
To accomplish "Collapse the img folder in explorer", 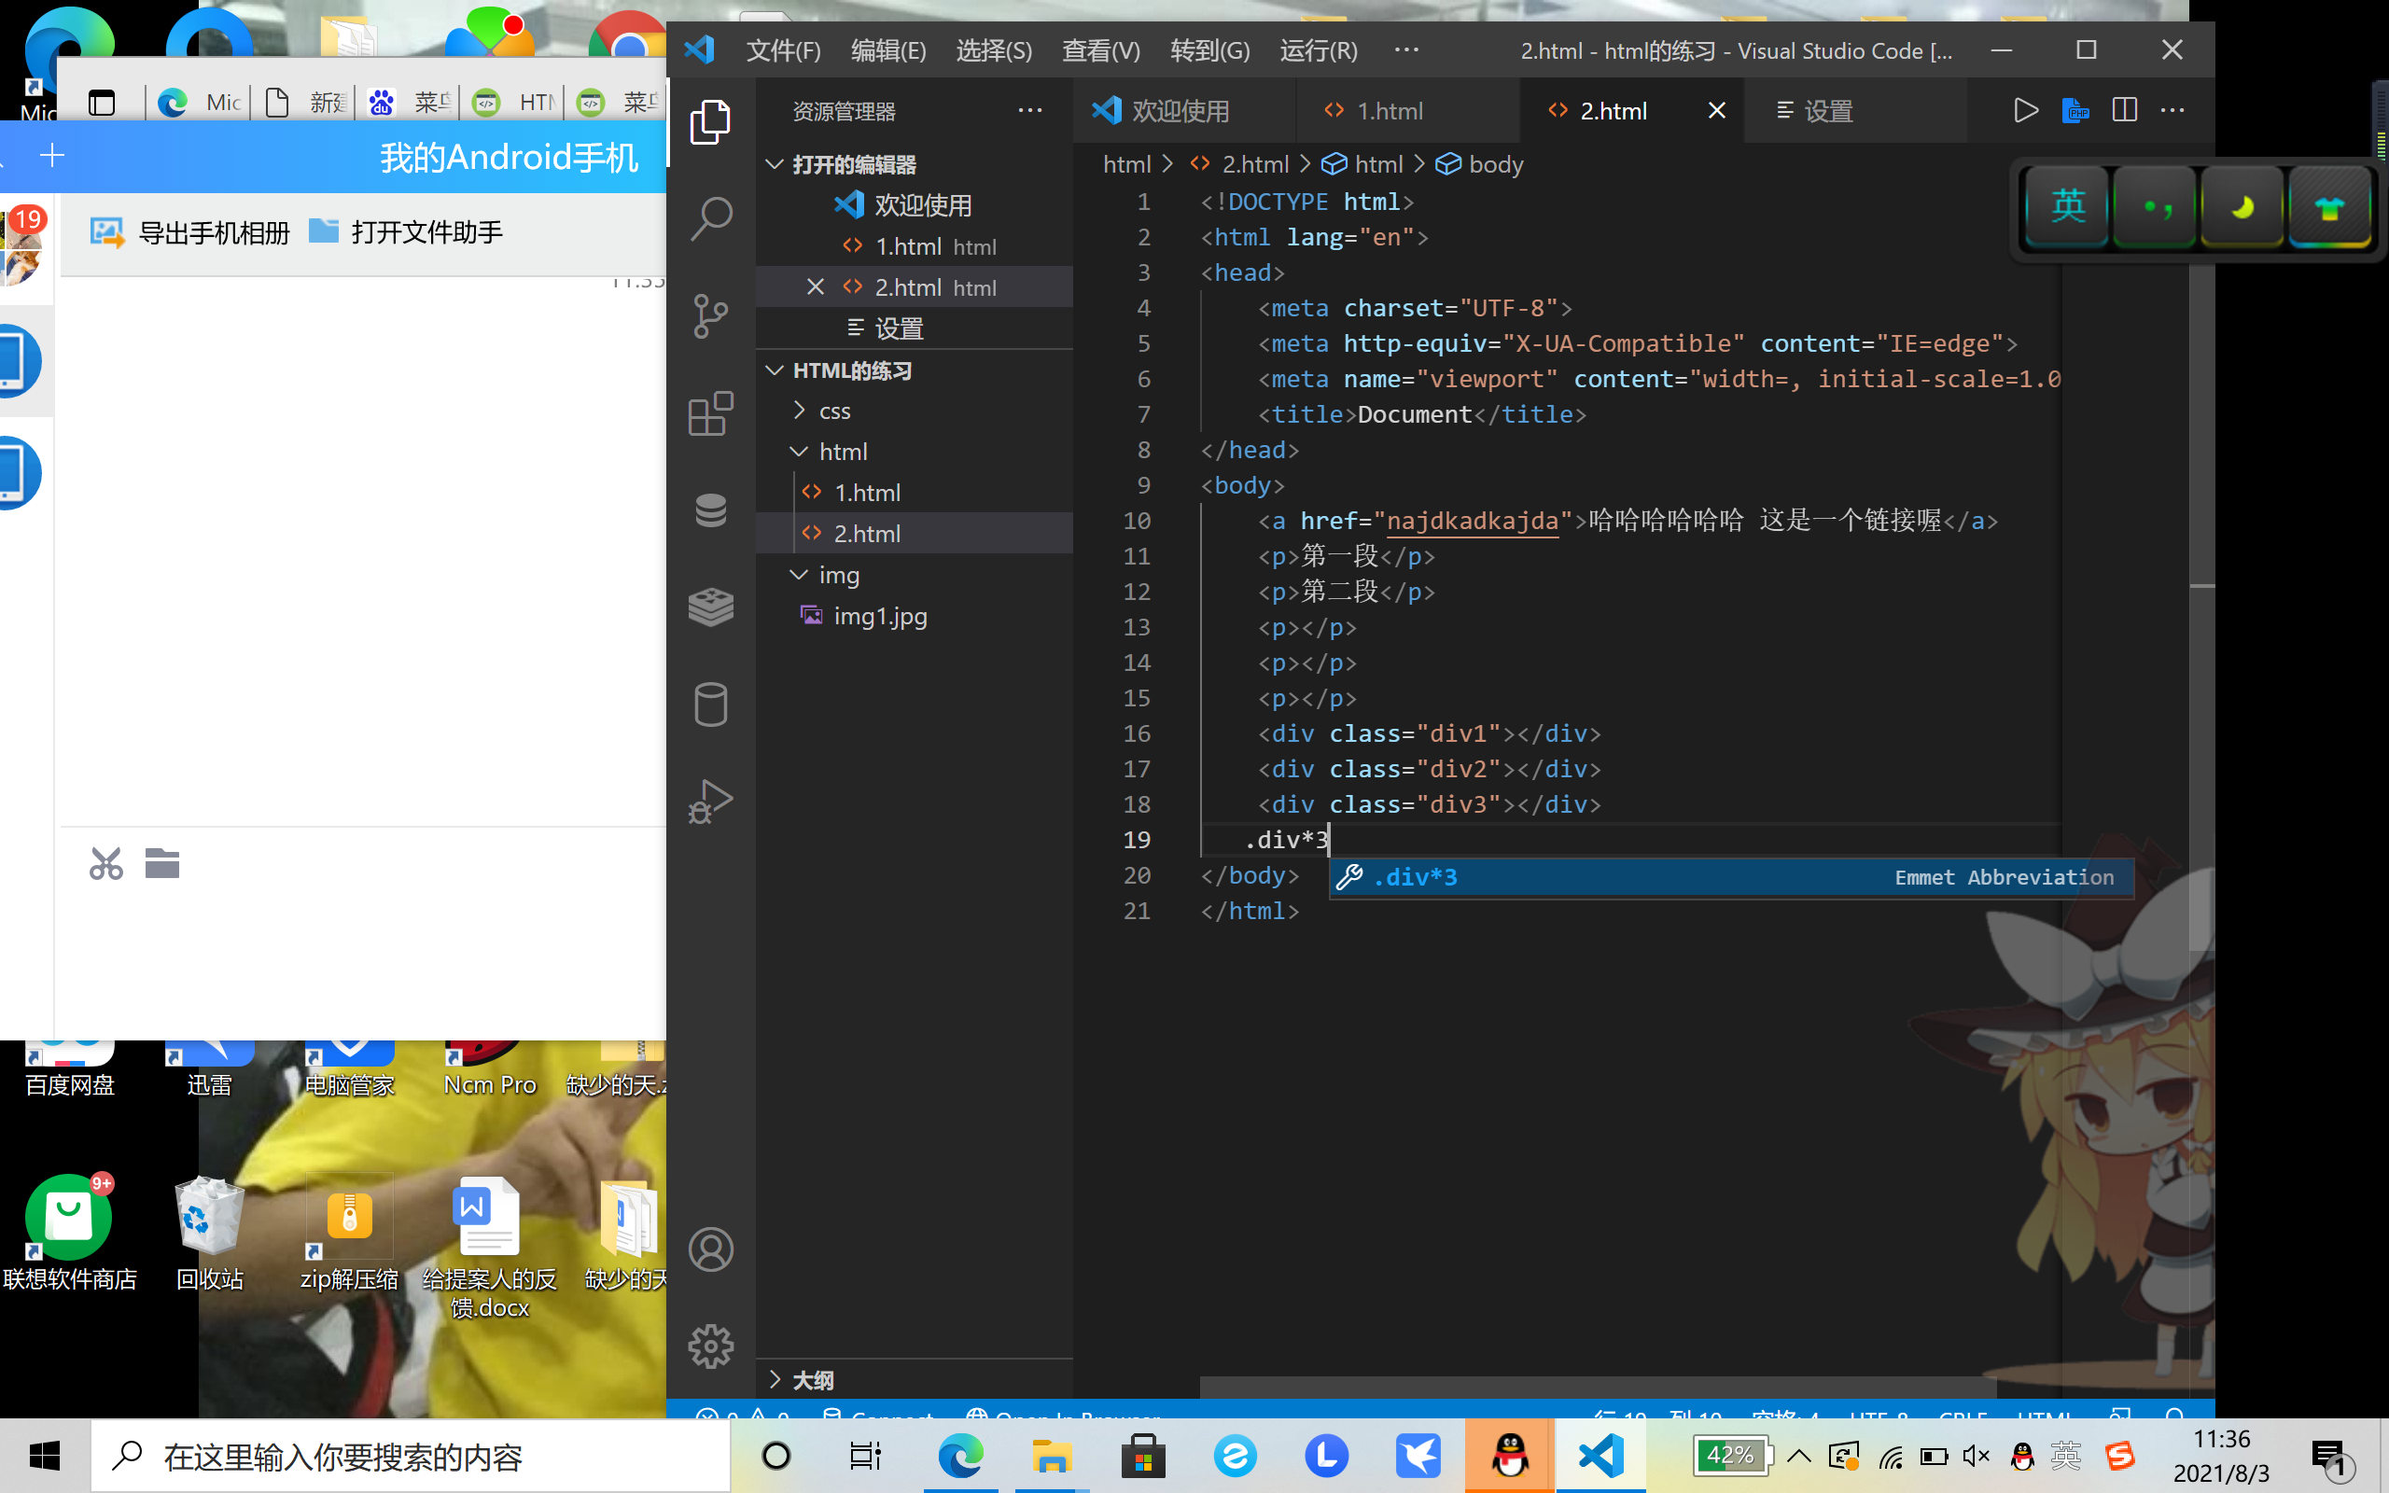I will [x=801, y=575].
